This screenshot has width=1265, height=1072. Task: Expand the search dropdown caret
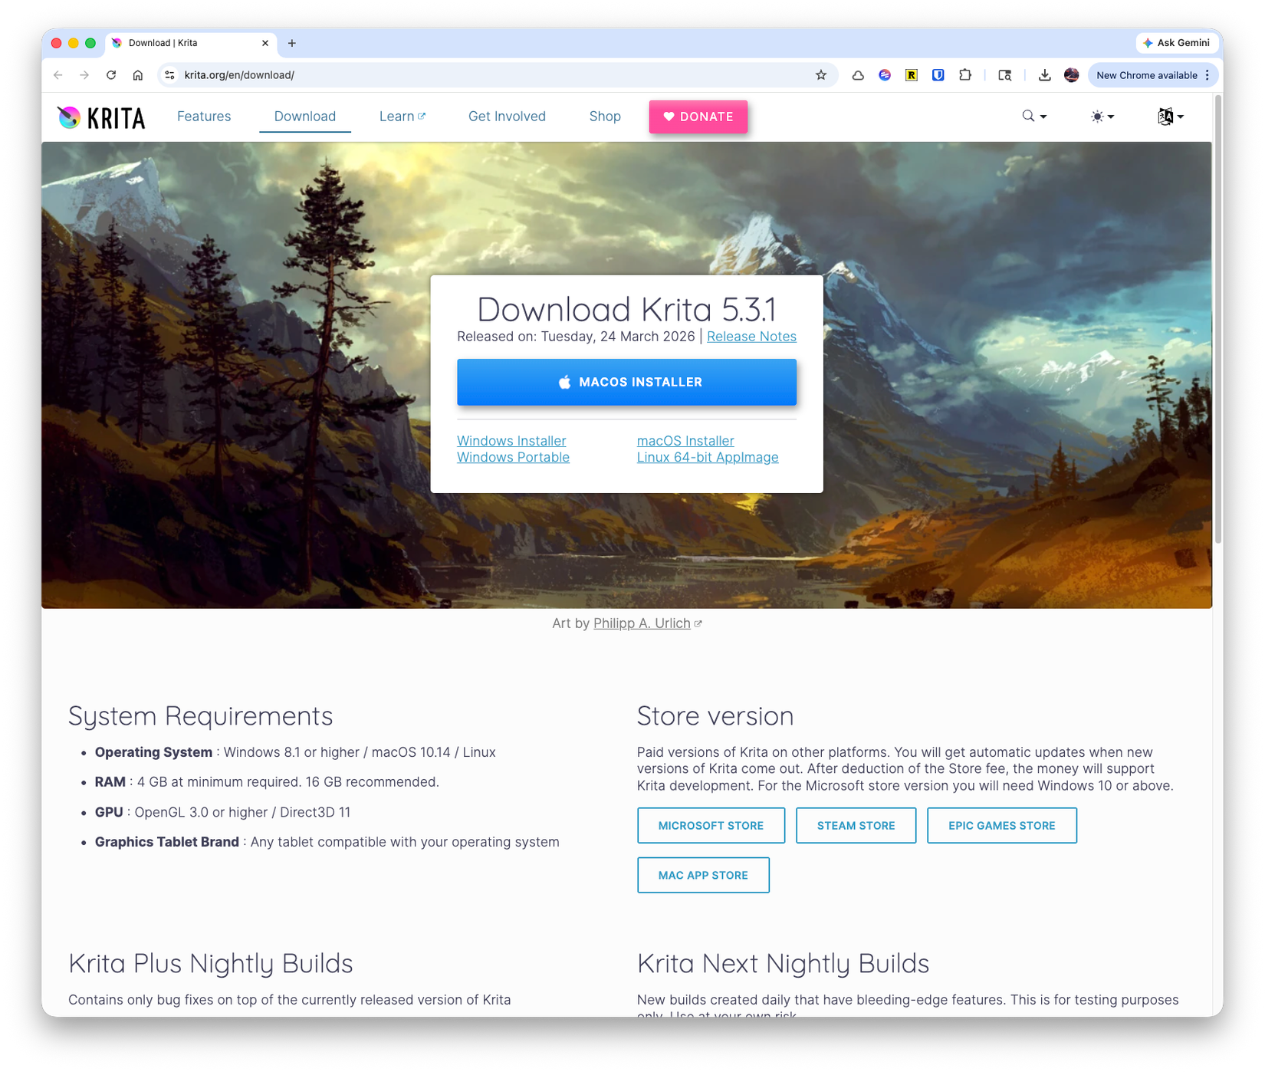pyautogui.click(x=1042, y=117)
